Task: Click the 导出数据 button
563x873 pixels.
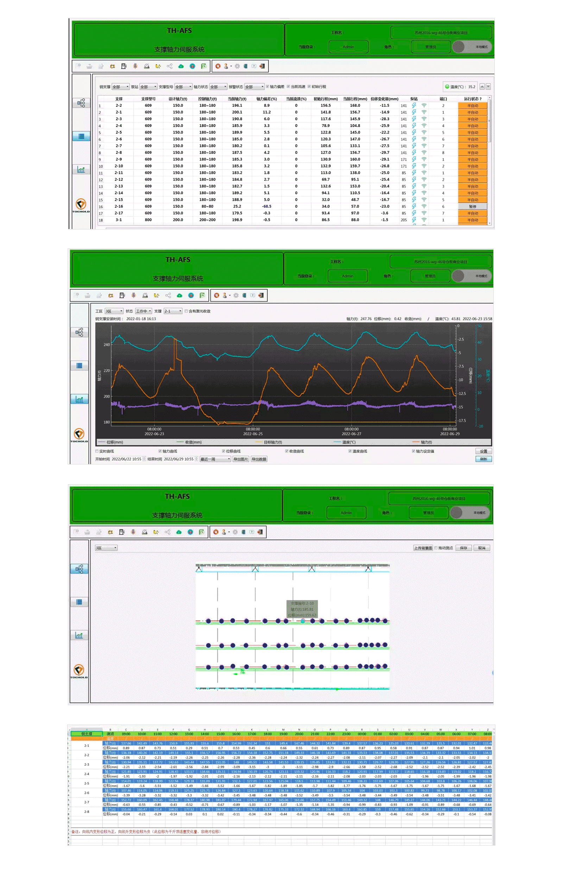Action: coord(259,459)
